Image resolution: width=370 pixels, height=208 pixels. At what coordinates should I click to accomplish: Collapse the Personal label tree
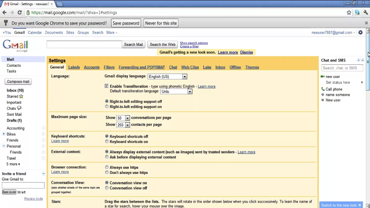tap(4, 146)
